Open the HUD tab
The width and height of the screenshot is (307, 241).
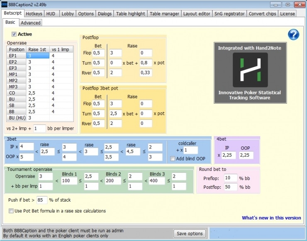tap(51, 14)
